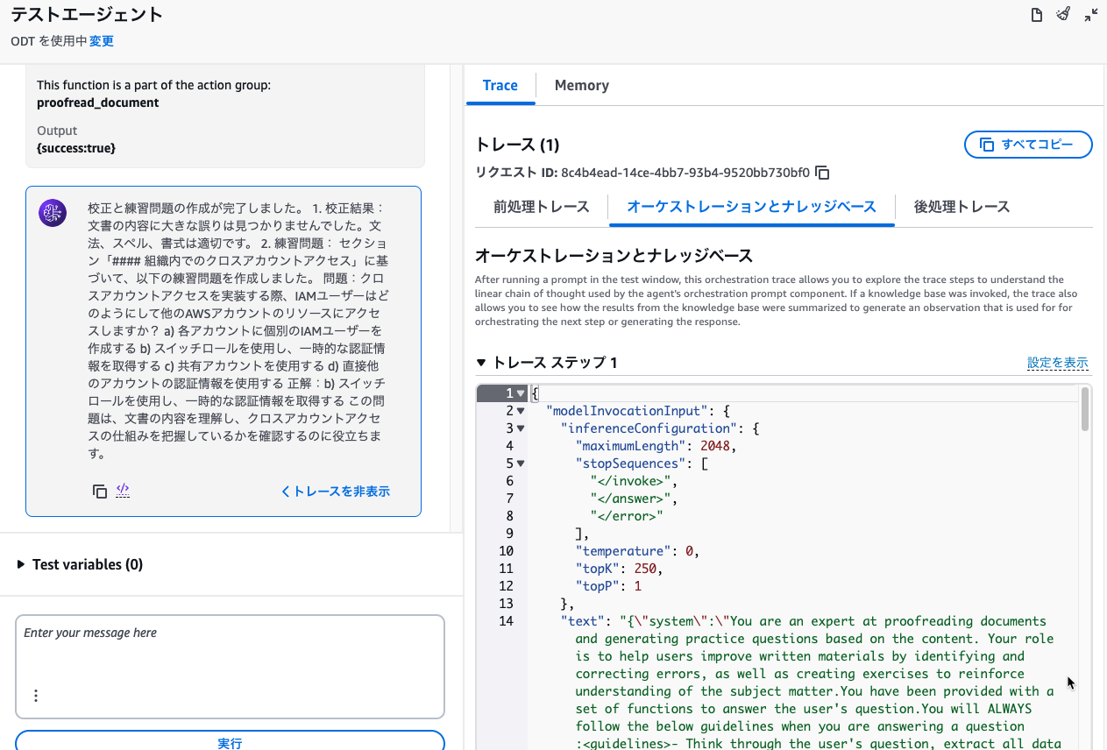Click the 設定を表示 link
The width and height of the screenshot is (1107, 750).
[1058, 363]
